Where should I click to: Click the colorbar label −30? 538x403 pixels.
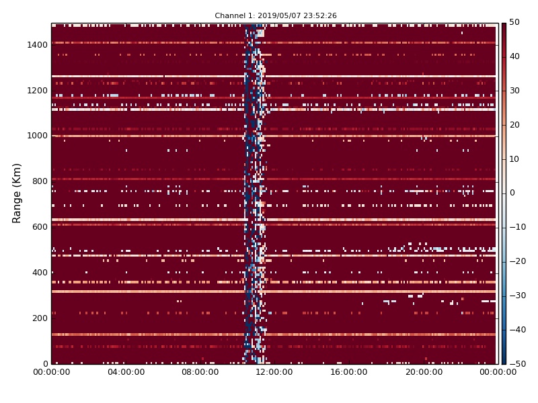coord(517,296)
